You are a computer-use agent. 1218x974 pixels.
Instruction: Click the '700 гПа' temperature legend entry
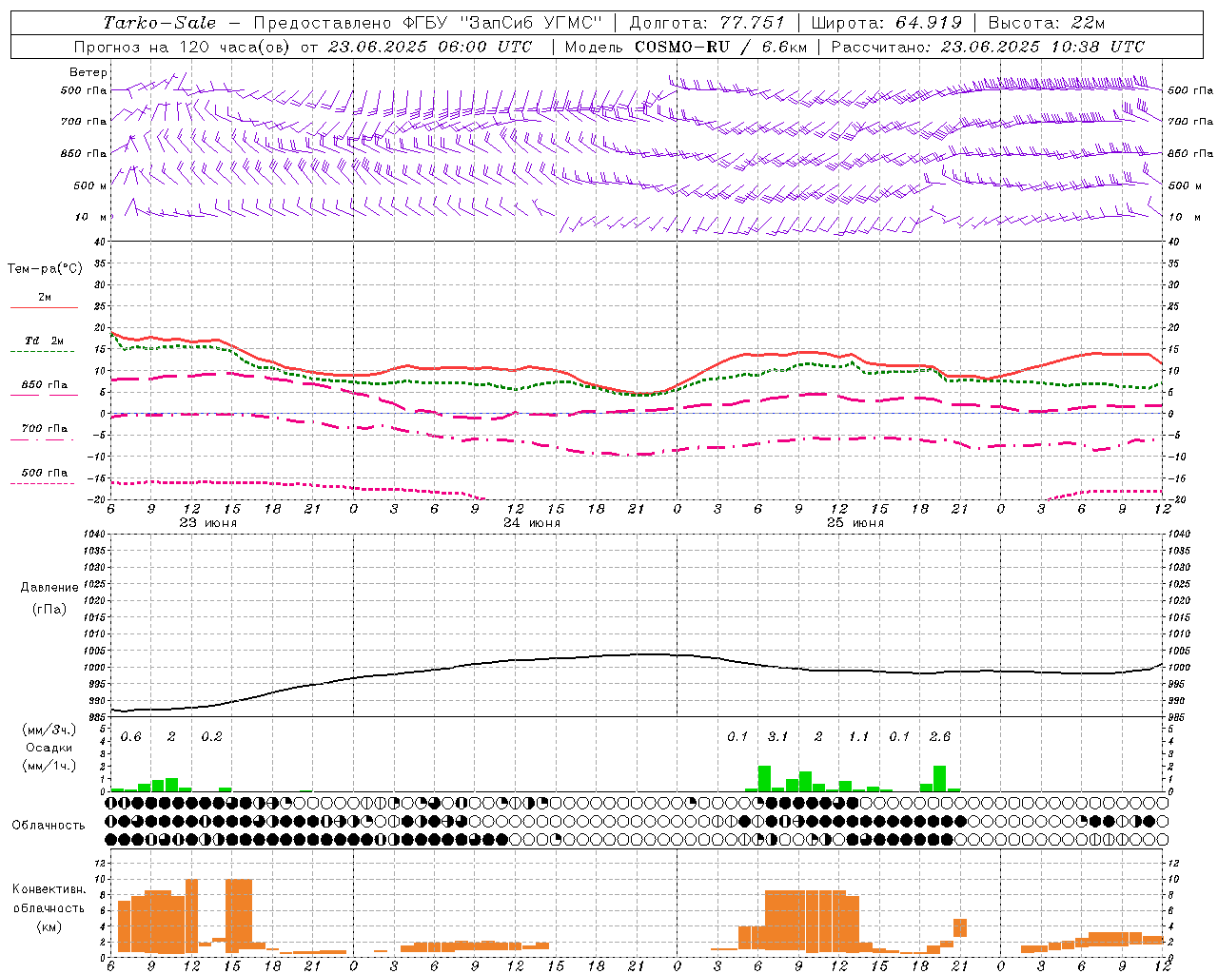tap(45, 432)
